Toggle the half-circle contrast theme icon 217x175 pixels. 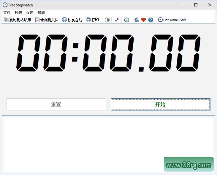(107, 20)
